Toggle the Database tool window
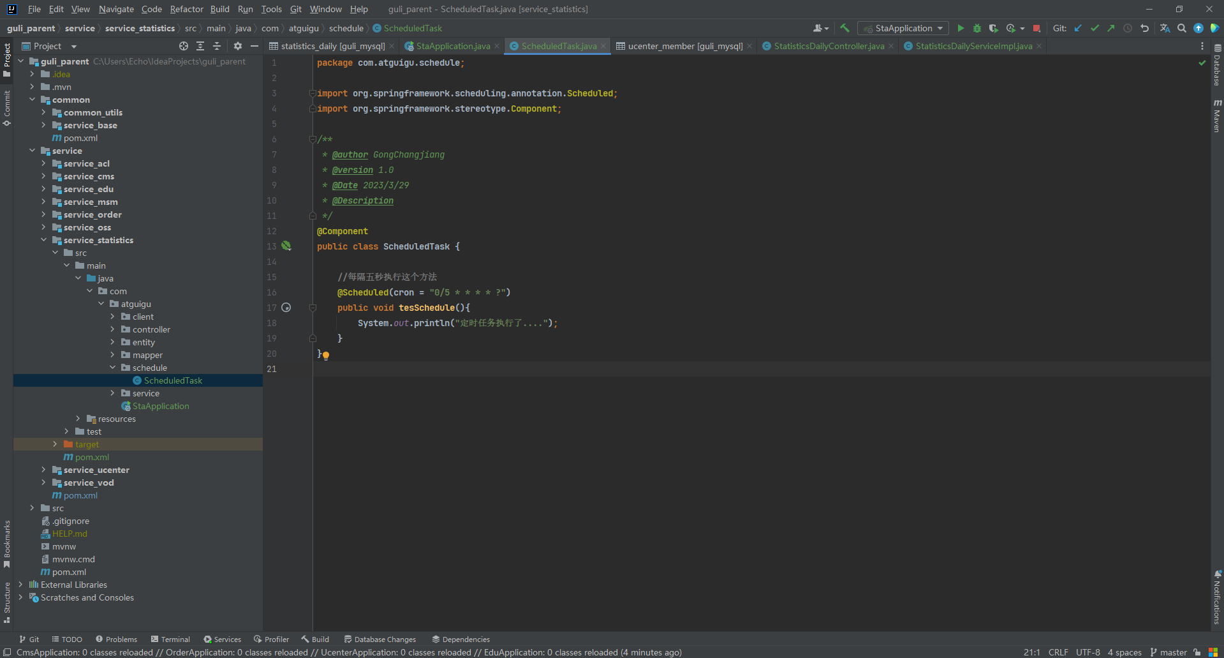 [1217, 67]
